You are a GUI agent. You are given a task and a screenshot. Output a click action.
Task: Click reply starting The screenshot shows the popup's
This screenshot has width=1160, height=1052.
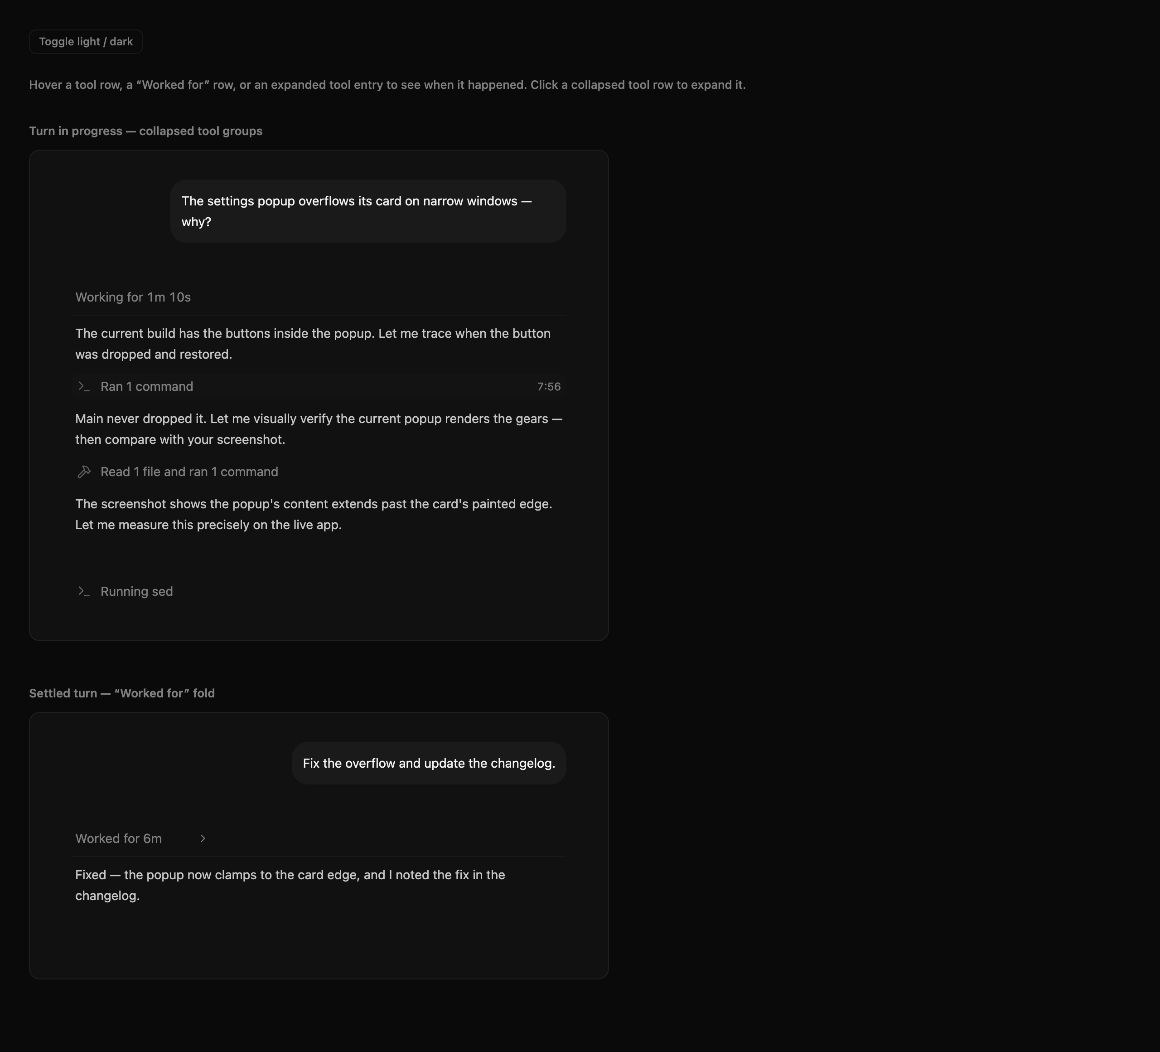click(x=314, y=514)
